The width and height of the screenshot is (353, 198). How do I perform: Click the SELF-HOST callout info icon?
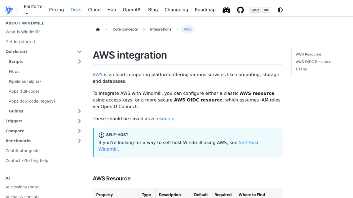point(101,135)
